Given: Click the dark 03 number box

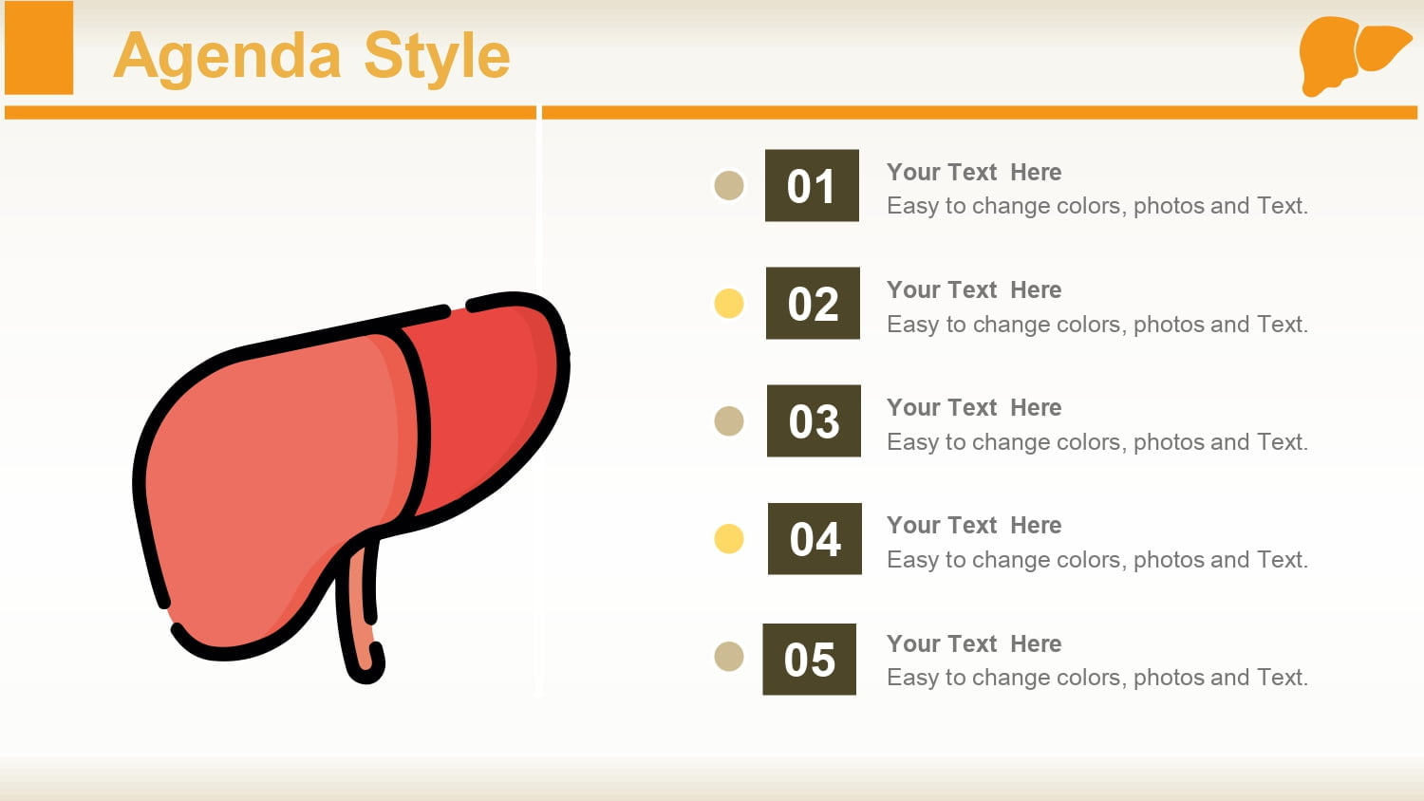Looking at the screenshot, I should 814,420.
